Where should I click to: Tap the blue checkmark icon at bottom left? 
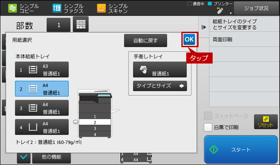click(x=24, y=157)
